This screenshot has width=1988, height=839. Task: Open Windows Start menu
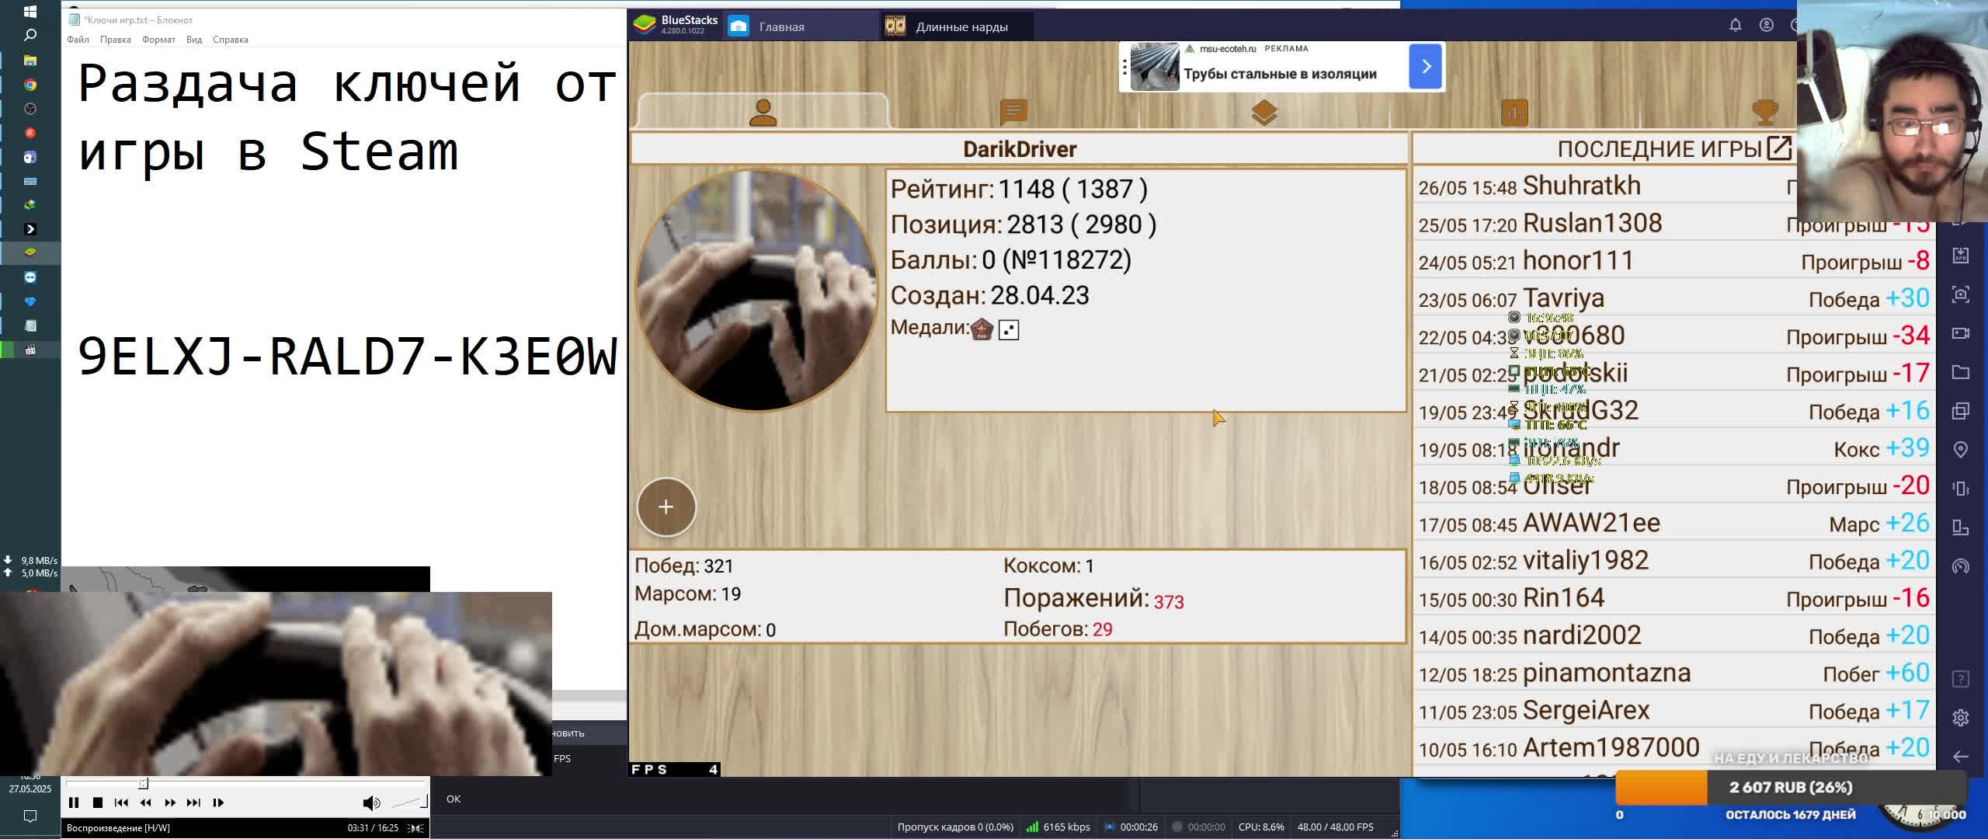click(30, 12)
